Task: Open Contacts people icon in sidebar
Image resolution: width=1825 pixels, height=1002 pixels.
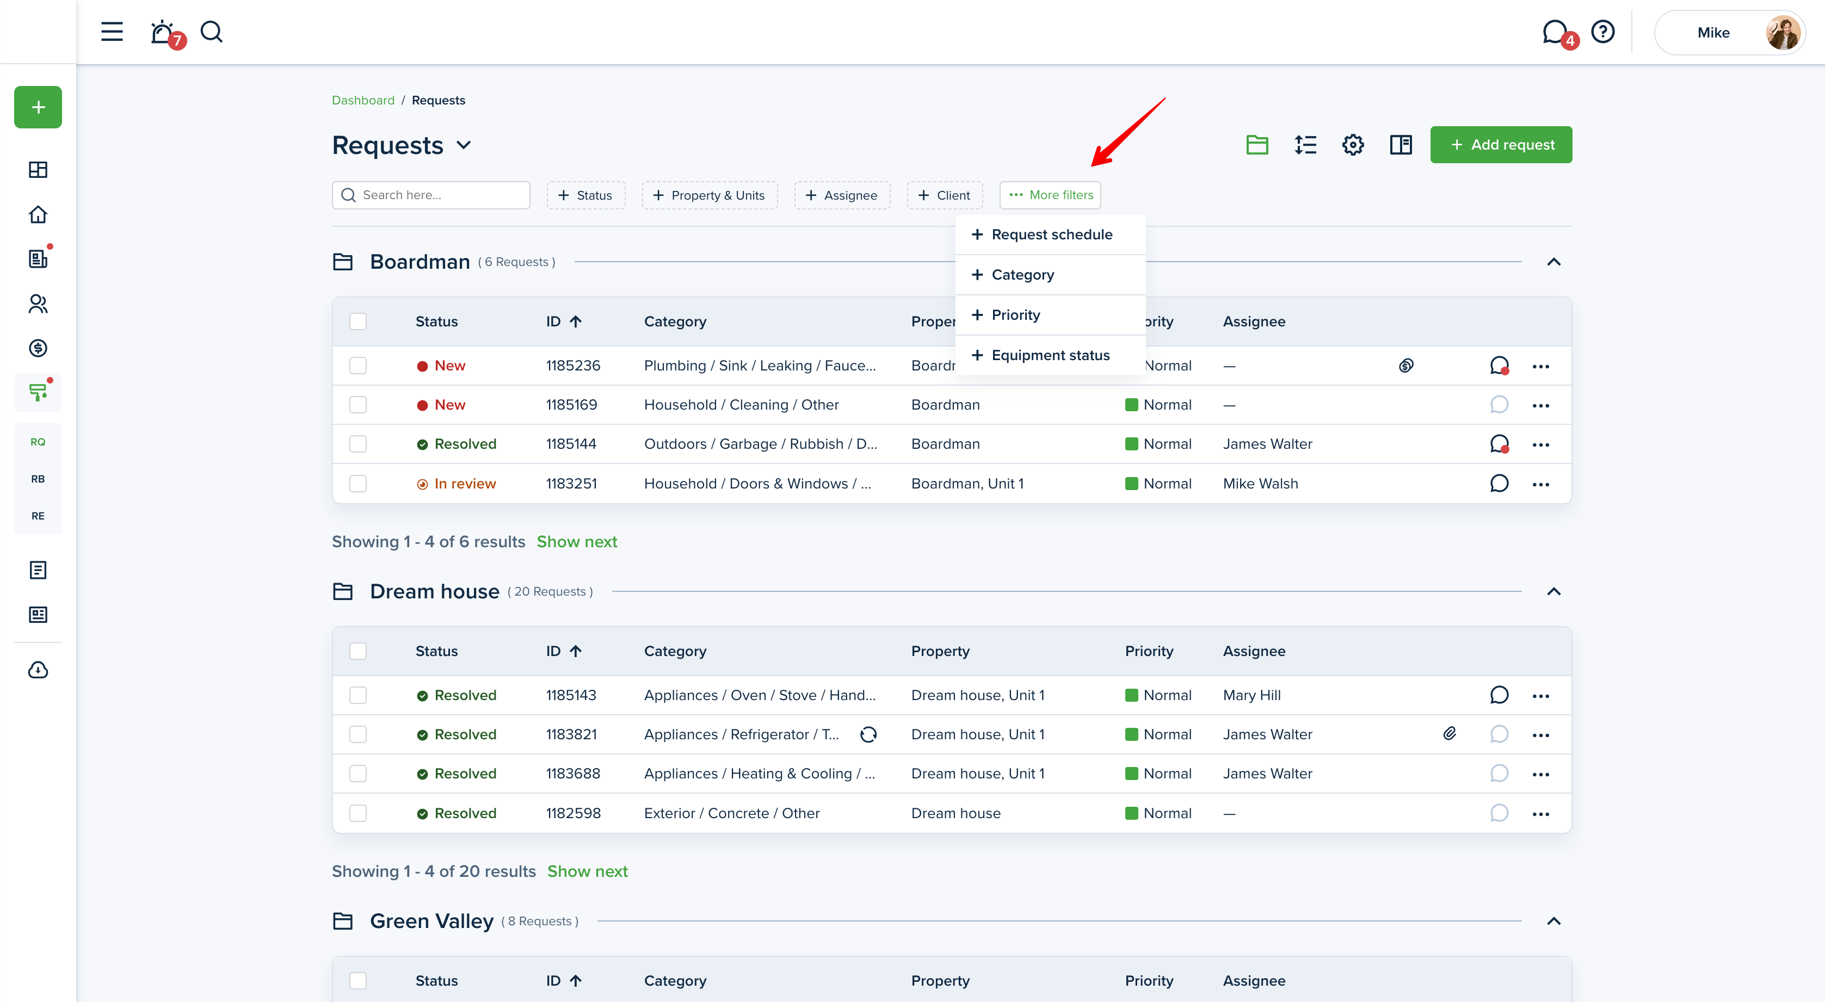Action: pos(38,304)
